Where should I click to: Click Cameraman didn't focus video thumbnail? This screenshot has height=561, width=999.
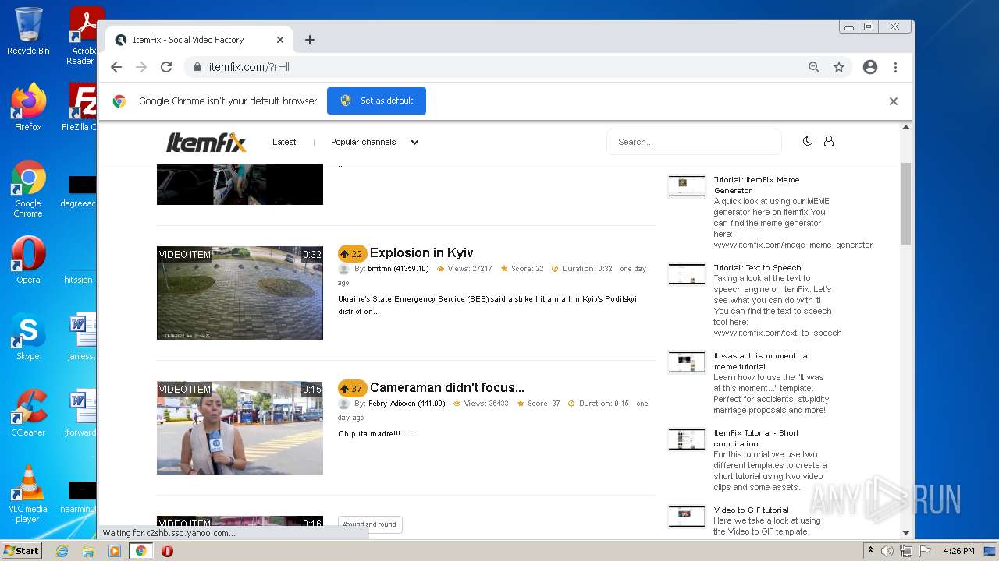coord(240,427)
